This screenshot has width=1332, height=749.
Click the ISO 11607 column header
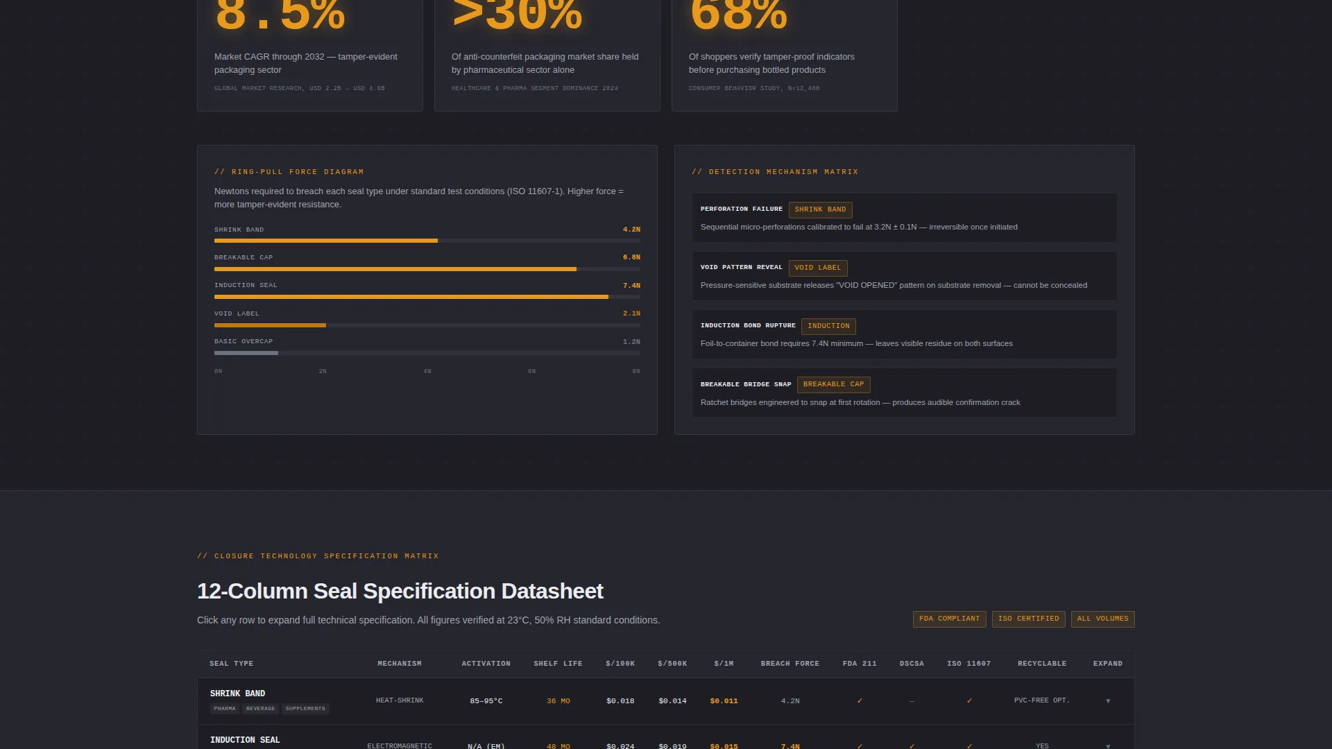point(968,664)
